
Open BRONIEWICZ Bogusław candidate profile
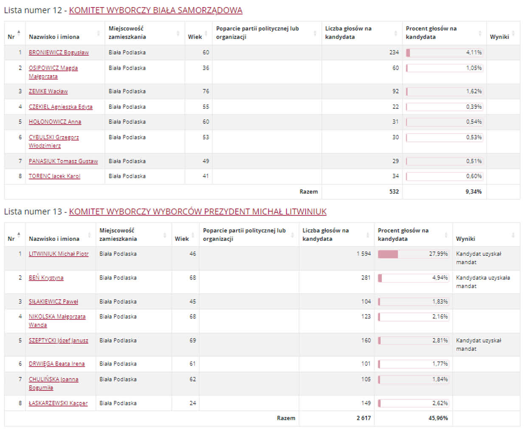[59, 52]
